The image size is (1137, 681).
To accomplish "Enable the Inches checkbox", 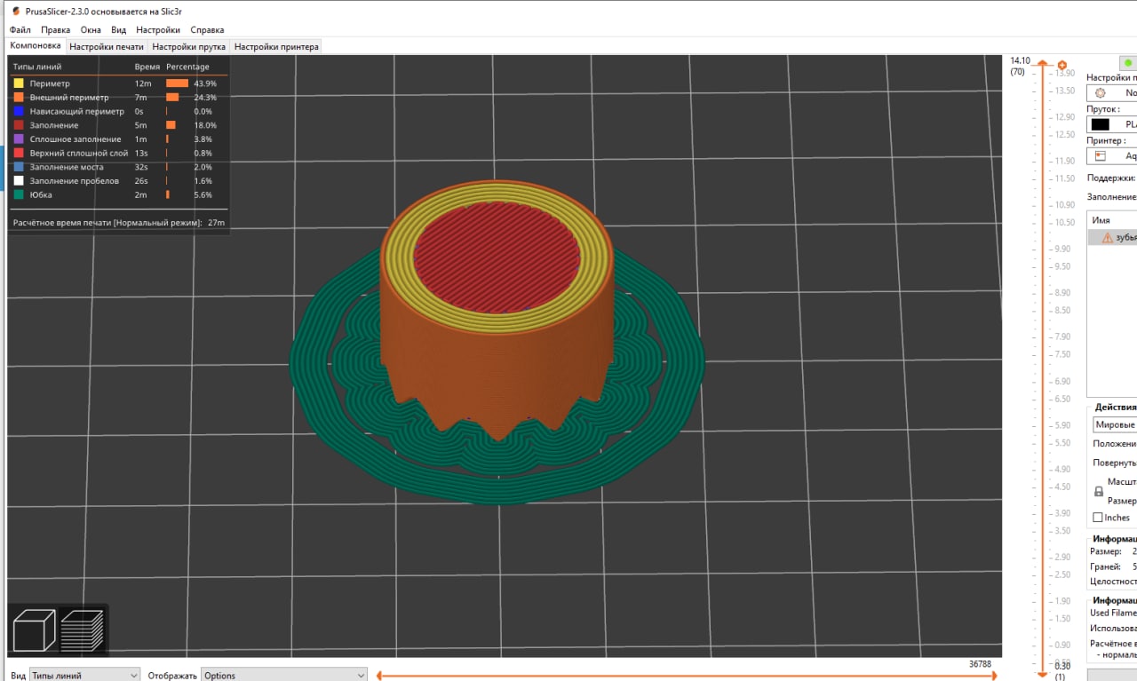I will [x=1098, y=518].
